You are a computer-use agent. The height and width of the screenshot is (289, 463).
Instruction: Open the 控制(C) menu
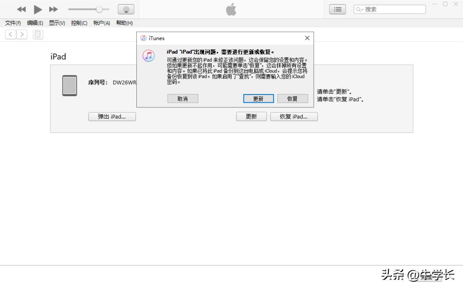coord(79,23)
